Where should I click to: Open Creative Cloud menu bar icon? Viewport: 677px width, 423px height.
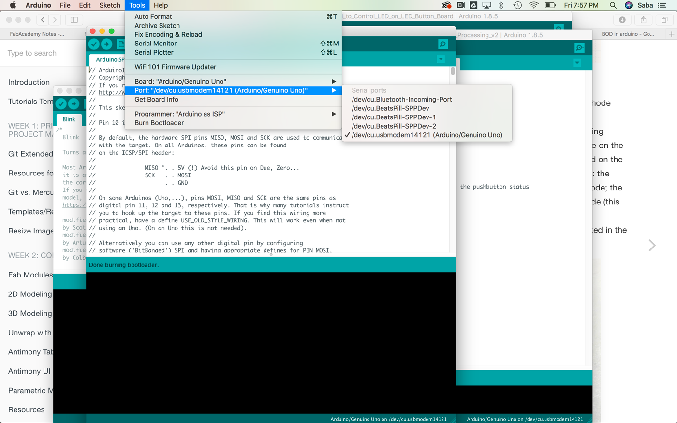pos(446,5)
